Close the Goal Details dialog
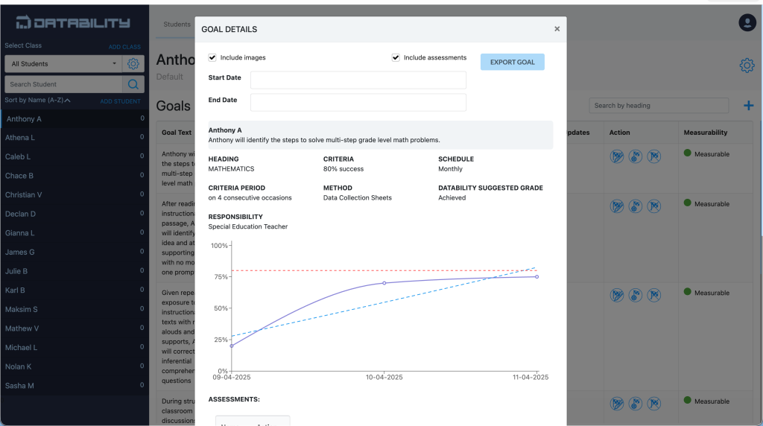Image resolution: width=763 pixels, height=426 pixels. click(557, 29)
